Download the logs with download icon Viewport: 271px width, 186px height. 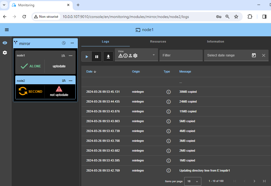pos(108,56)
